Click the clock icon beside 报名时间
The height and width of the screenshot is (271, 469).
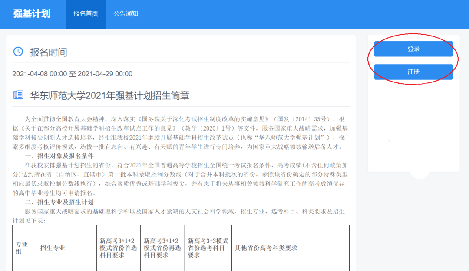(18, 52)
